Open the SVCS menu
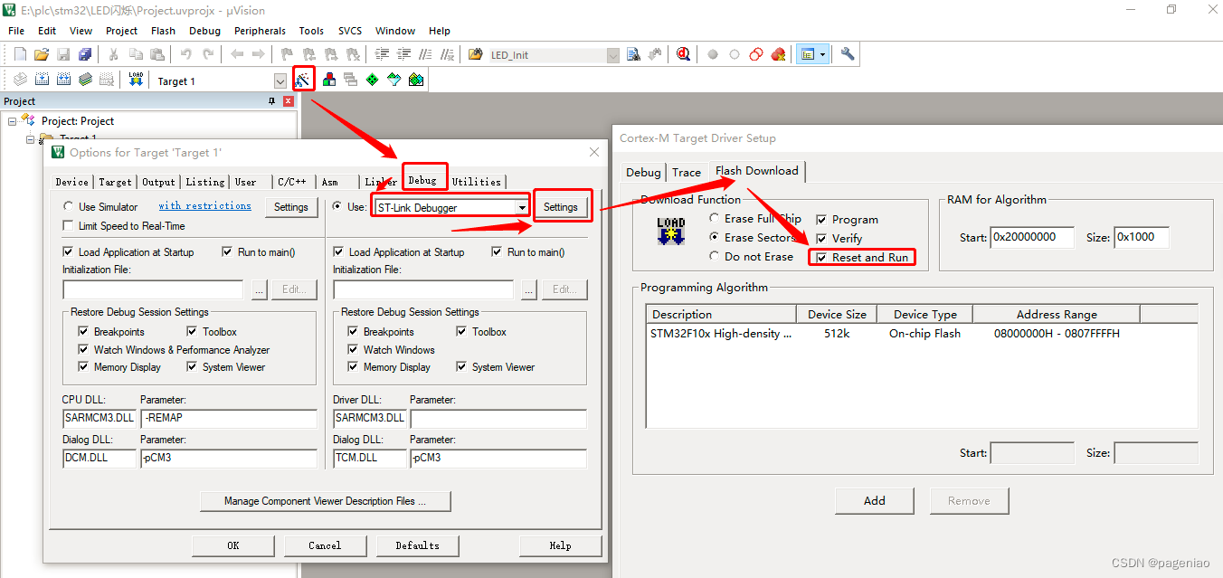 click(x=350, y=31)
